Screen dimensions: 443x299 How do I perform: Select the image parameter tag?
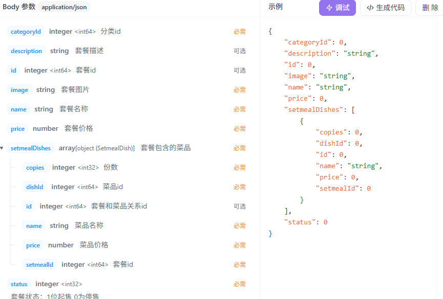tap(19, 90)
